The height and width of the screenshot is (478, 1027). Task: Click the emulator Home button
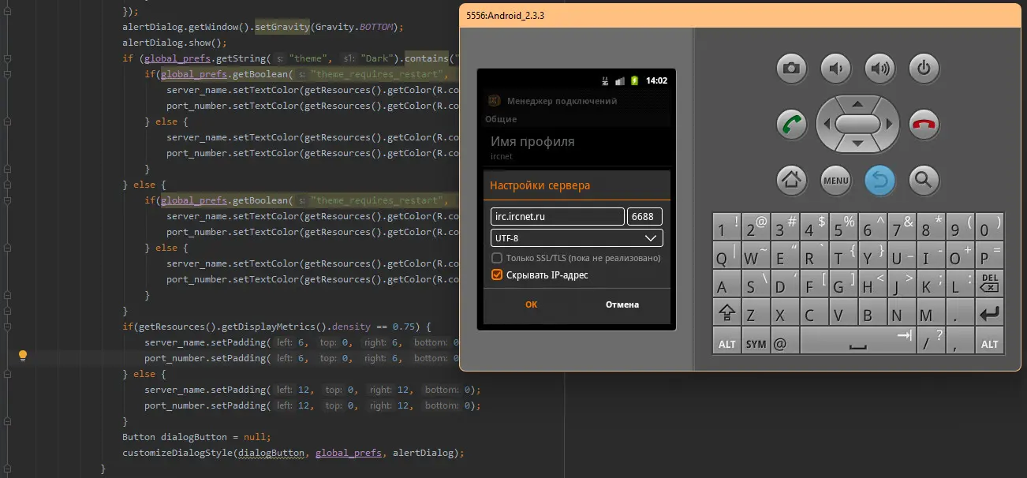coord(791,181)
